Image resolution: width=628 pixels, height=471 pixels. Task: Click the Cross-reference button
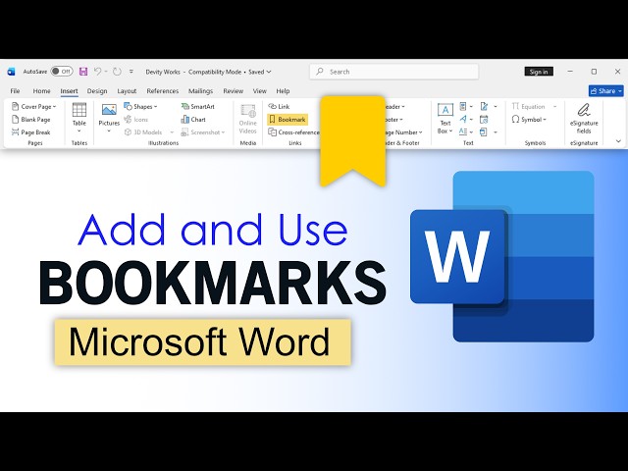coord(294,132)
